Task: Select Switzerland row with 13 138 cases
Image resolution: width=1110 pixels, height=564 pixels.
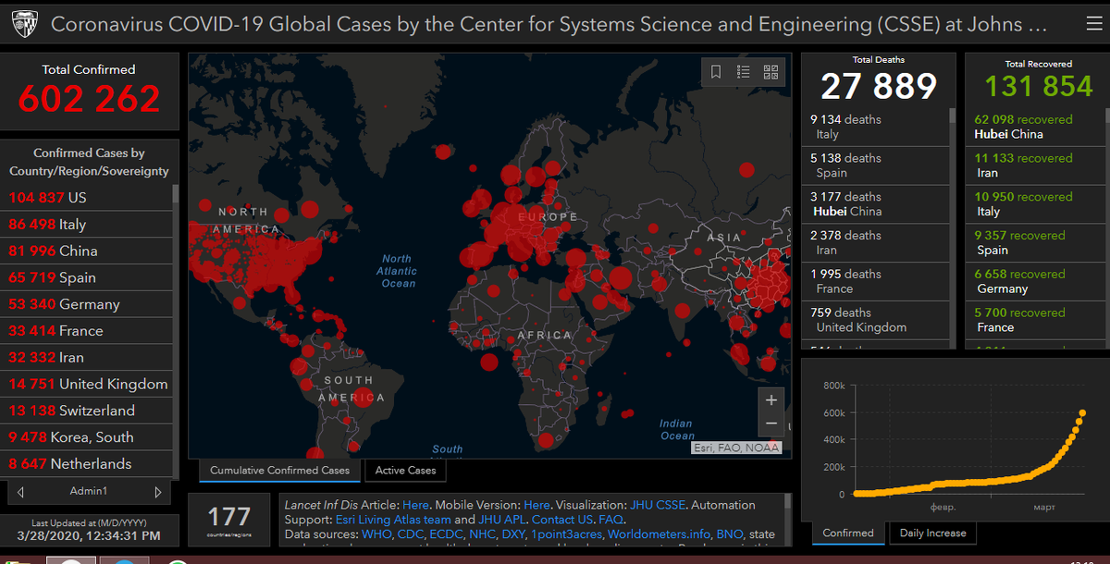Action: pyautogui.click(x=86, y=411)
